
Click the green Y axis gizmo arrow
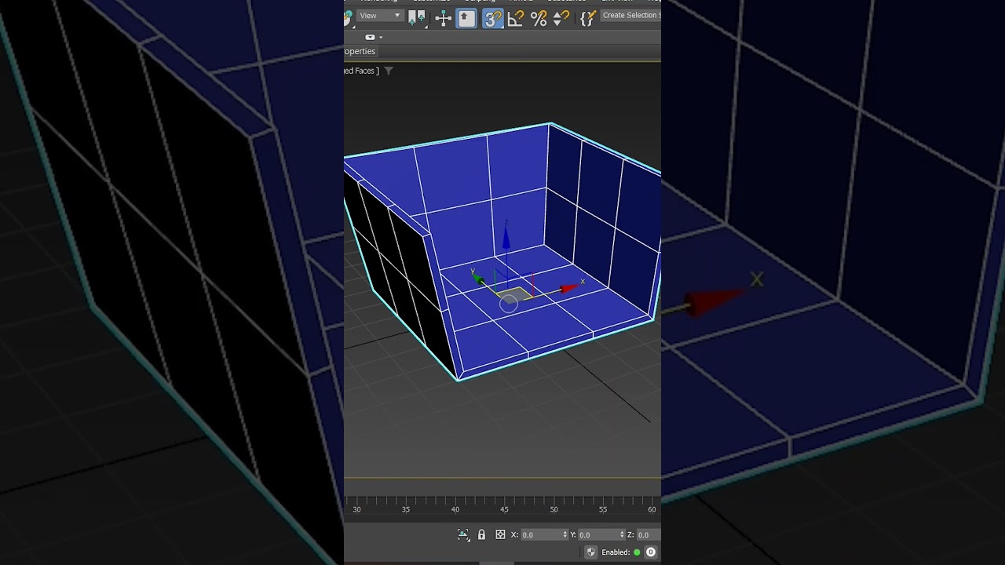point(477,279)
